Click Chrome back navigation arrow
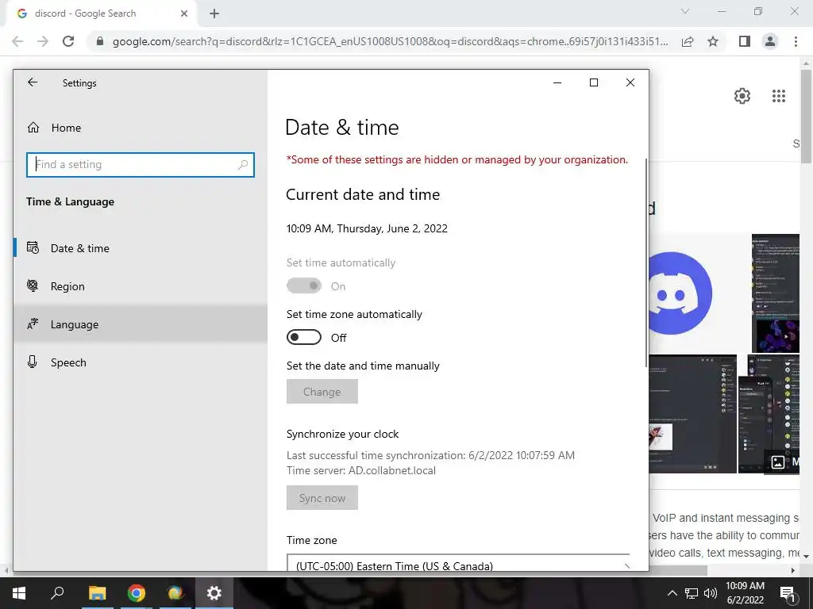The image size is (813, 609). pos(17,41)
